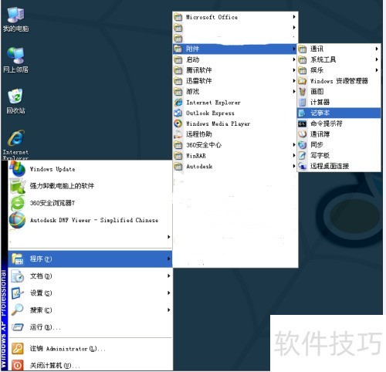
Task: Click the 计算器 calculator icon
Action: [x=303, y=102]
